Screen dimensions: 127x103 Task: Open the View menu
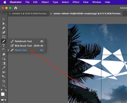coord(85,2)
